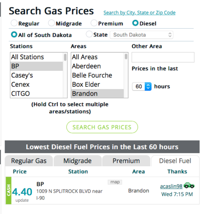202x214 pixels.
Task: Click update link under 4.40 price
Action: [22, 200]
